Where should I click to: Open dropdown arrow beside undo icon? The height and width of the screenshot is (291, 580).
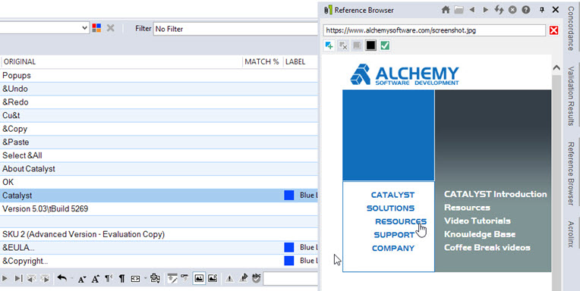(x=71, y=278)
